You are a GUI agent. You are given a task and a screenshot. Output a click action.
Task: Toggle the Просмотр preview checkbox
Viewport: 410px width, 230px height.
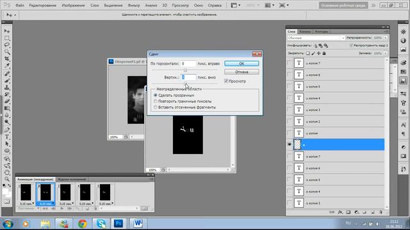(226, 81)
